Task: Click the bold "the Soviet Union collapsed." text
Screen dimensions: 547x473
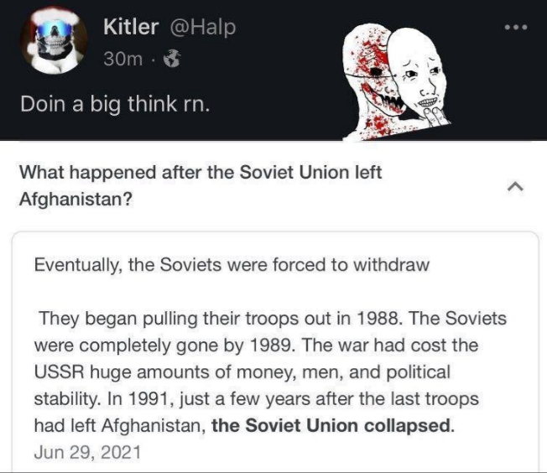Action: tap(333, 425)
